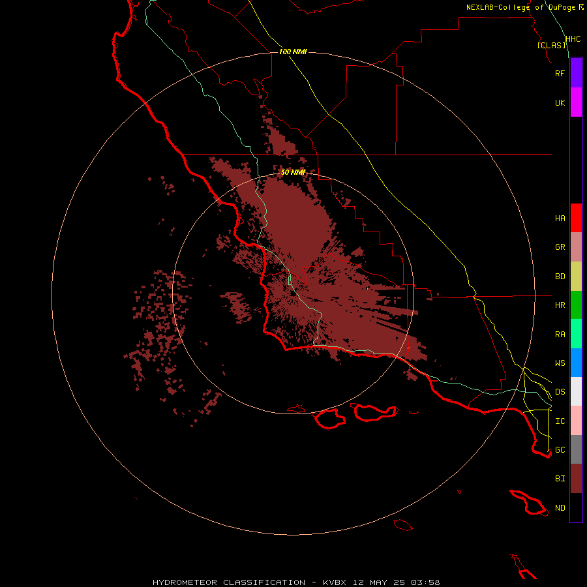
Task: Click the 'NEXLAB-College of DuPage' watermark text
Action: (x=520, y=7)
